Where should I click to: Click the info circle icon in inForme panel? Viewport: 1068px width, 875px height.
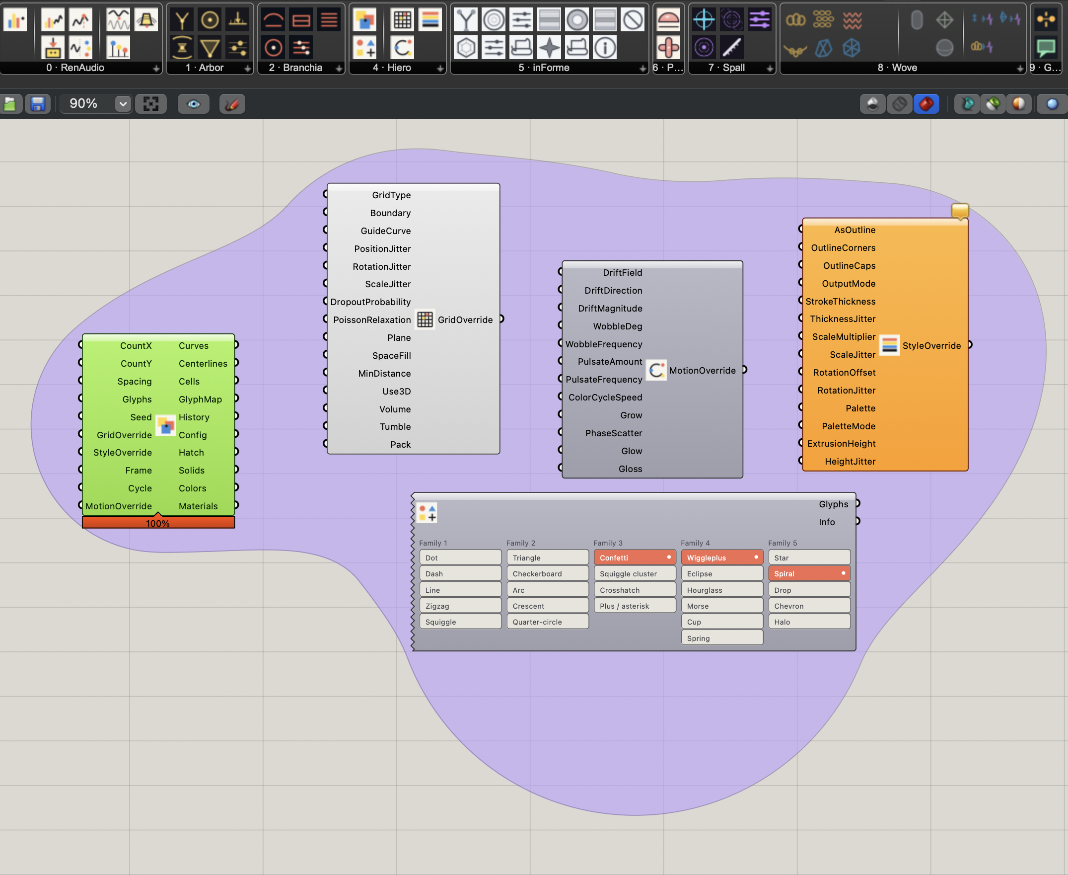click(x=605, y=48)
